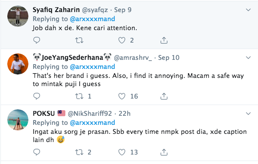Reply to JoeYangSederhana's tweet

point(37,96)
